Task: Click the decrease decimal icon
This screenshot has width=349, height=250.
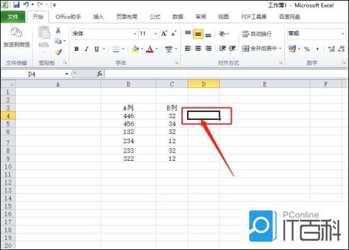Action: [341, 49]
